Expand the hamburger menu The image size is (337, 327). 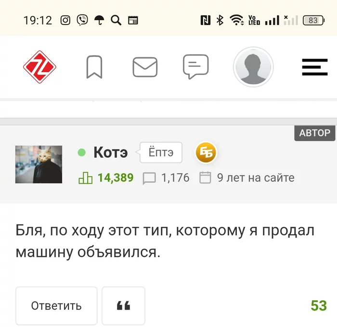point(315,67)
